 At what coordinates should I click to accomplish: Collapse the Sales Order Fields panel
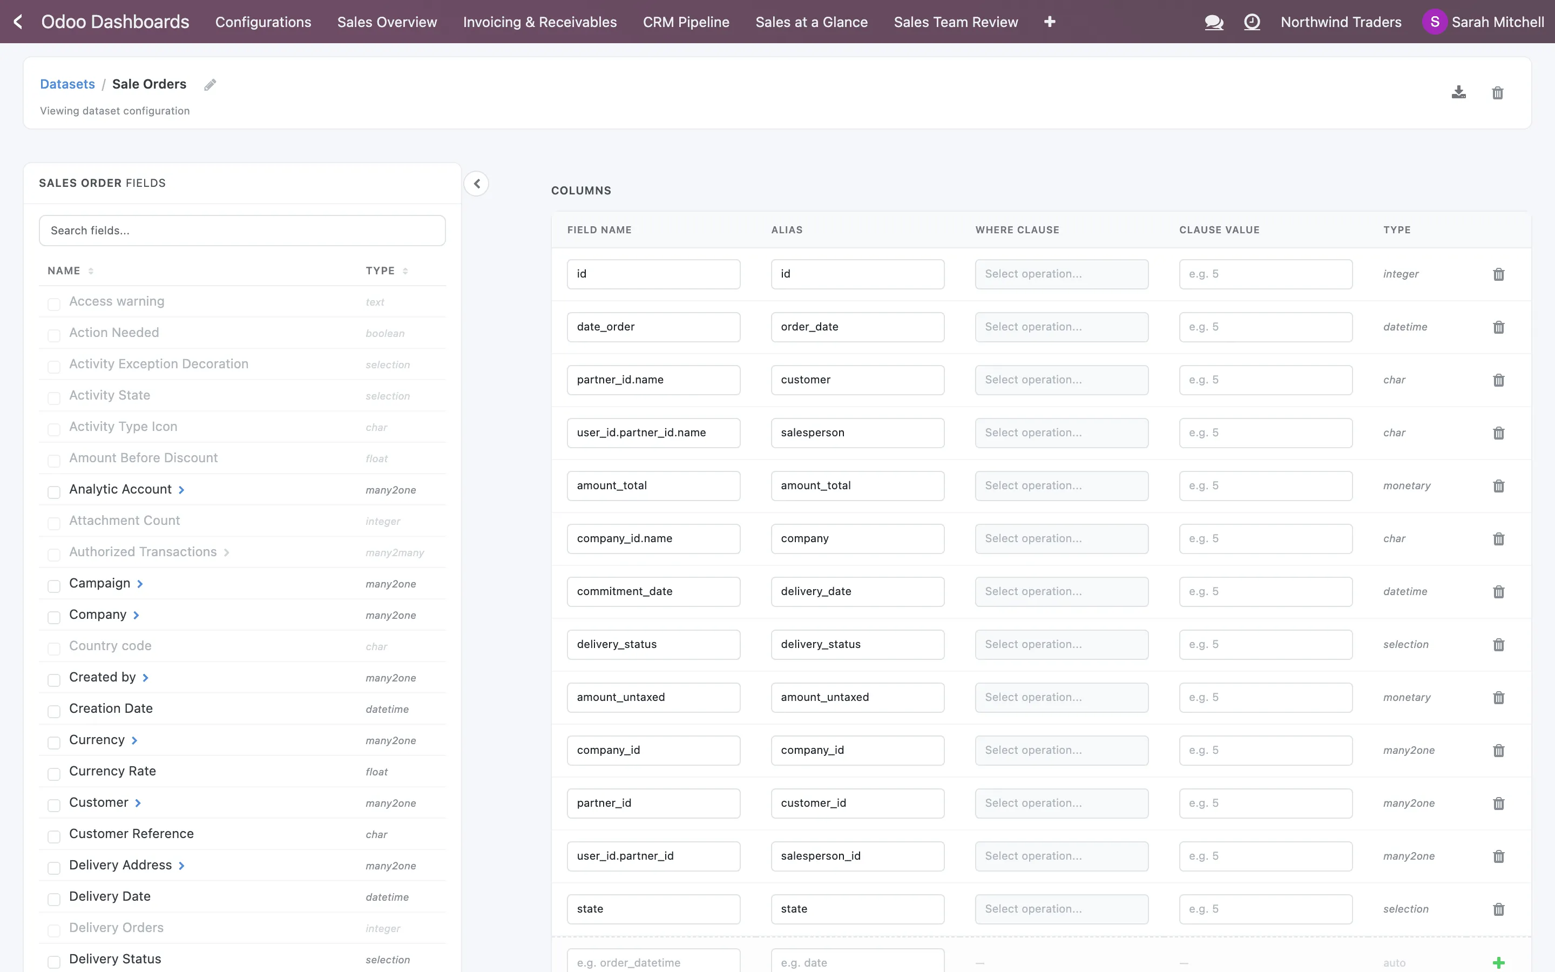pos(476,184)
